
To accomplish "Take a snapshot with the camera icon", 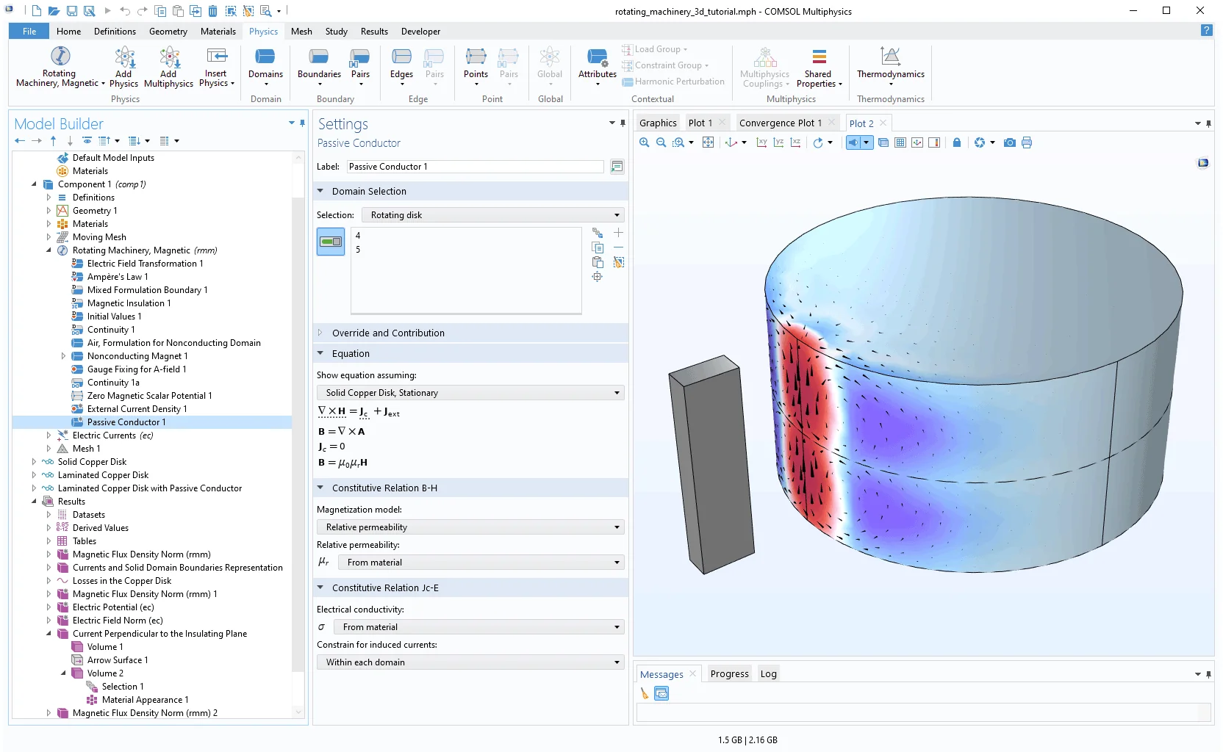I will [x=1010, y=142].
